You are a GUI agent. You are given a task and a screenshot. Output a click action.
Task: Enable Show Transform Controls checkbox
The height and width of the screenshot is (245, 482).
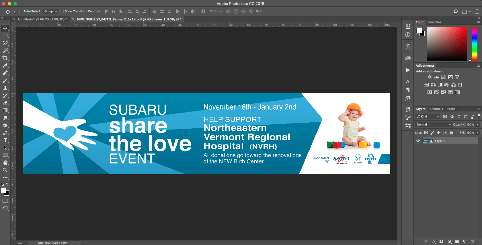(62, 11)
